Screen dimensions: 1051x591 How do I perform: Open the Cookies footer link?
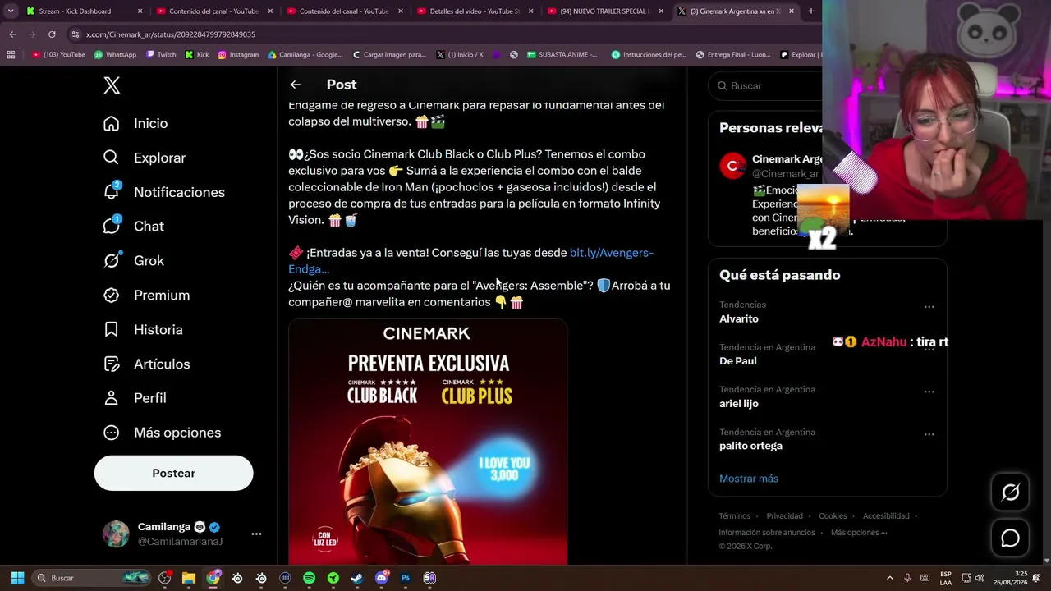833,516
